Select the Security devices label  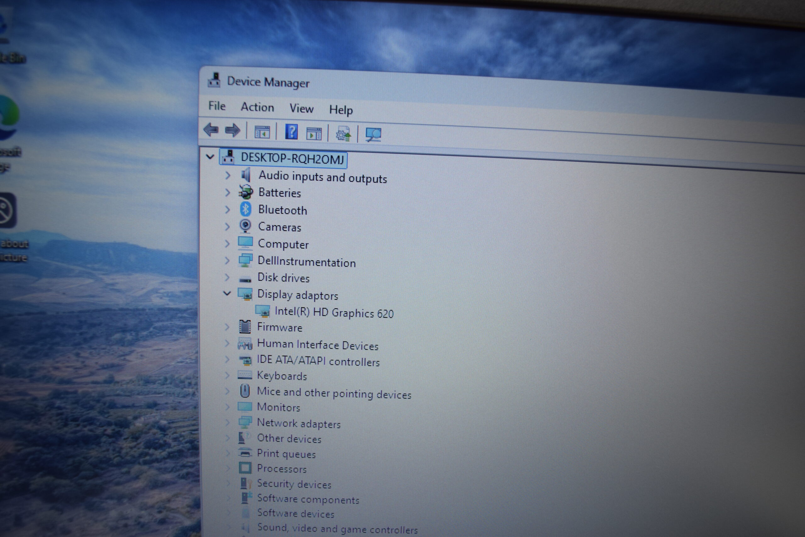pyautogui.click(x=294, y=484)
